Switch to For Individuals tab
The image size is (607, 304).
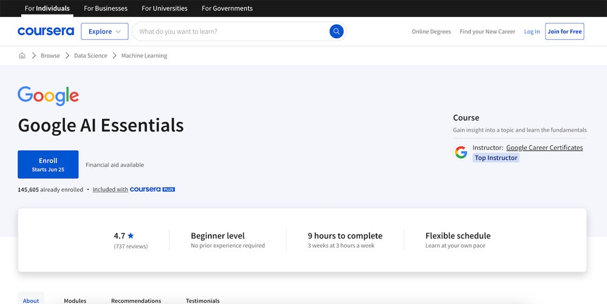(x=47, y=8)
